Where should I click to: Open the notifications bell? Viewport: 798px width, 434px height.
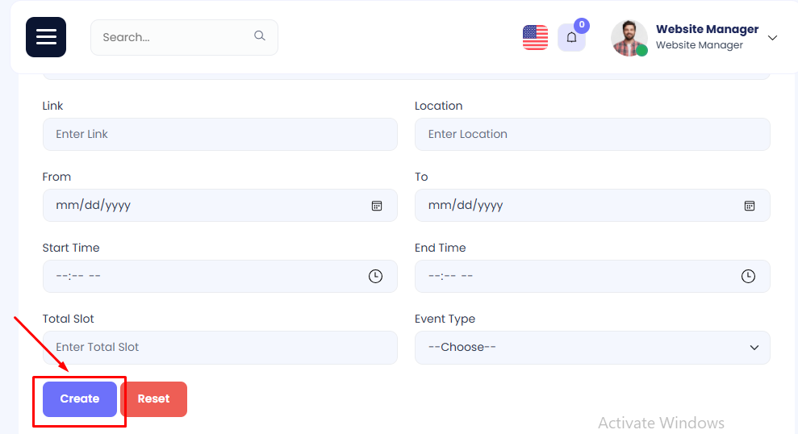pos(571,37)
